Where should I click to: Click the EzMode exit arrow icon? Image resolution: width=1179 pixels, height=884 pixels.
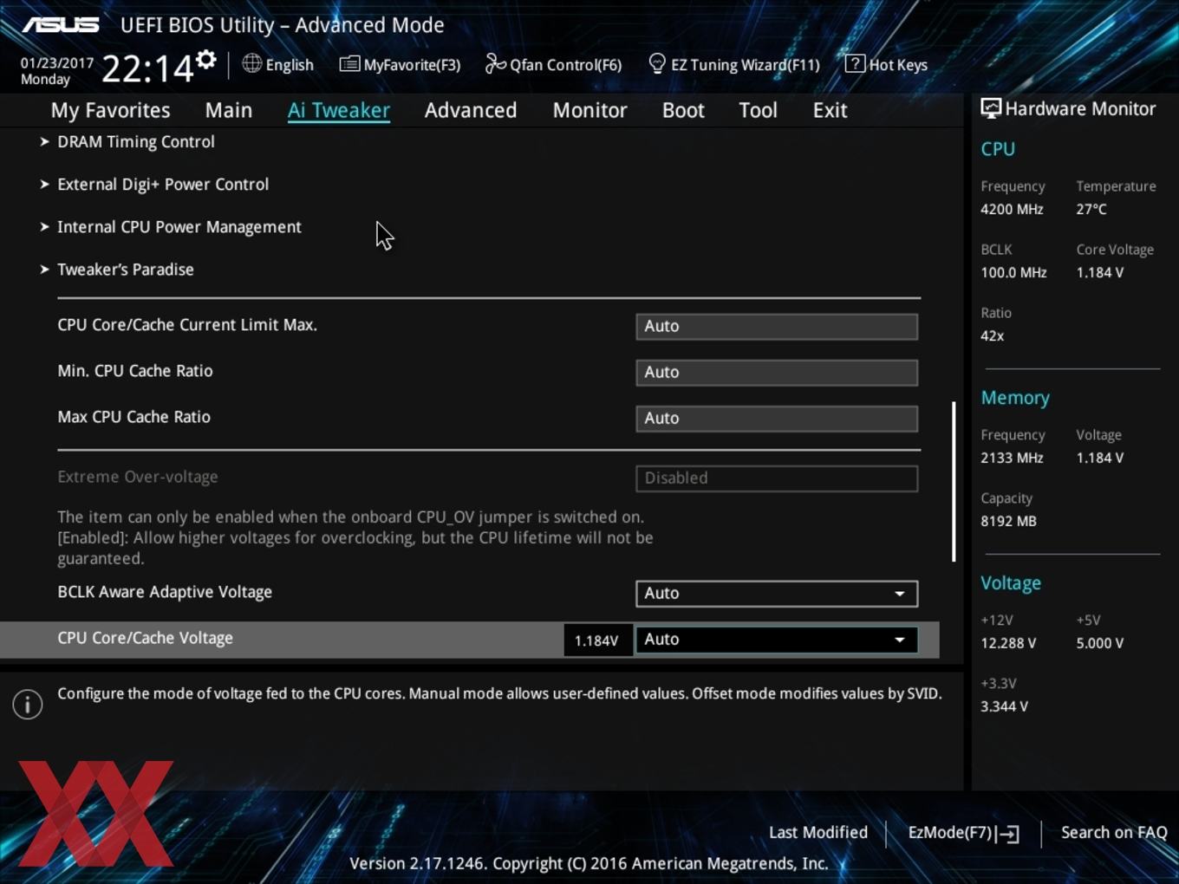pyautogui.click(x=1007, y=834)
